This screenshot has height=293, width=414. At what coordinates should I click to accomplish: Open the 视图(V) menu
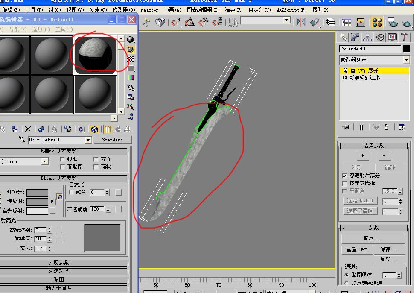[x=75, y=10]
